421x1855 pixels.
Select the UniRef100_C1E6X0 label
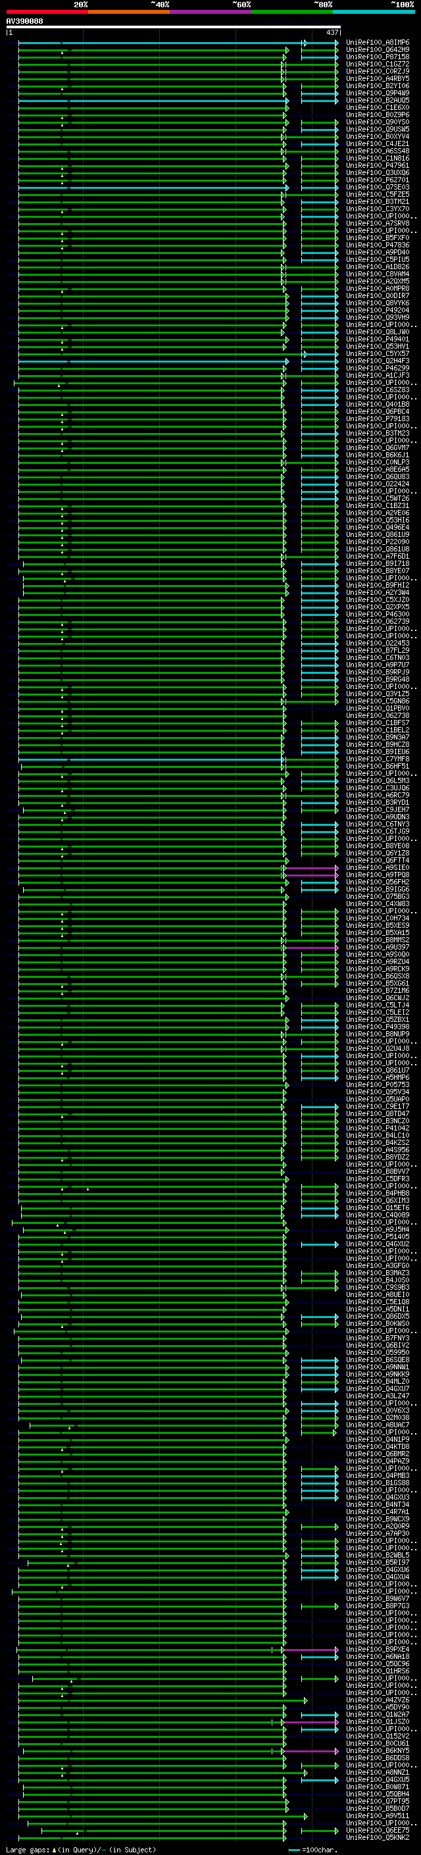[378, 107]
